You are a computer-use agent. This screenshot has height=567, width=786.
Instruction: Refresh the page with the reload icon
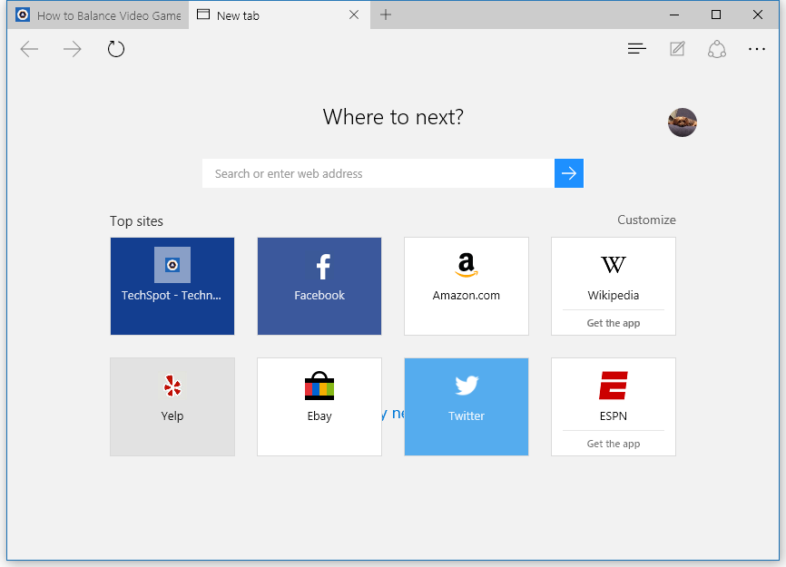116,49
